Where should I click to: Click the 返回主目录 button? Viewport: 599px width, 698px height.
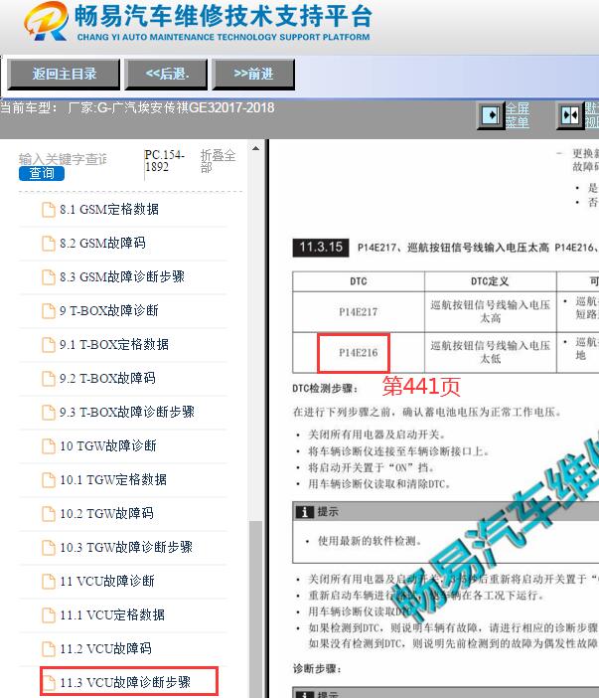click(x=64, y=74)
